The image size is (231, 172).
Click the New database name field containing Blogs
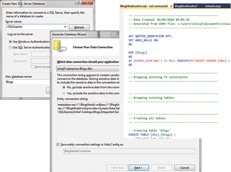point(28,82)
